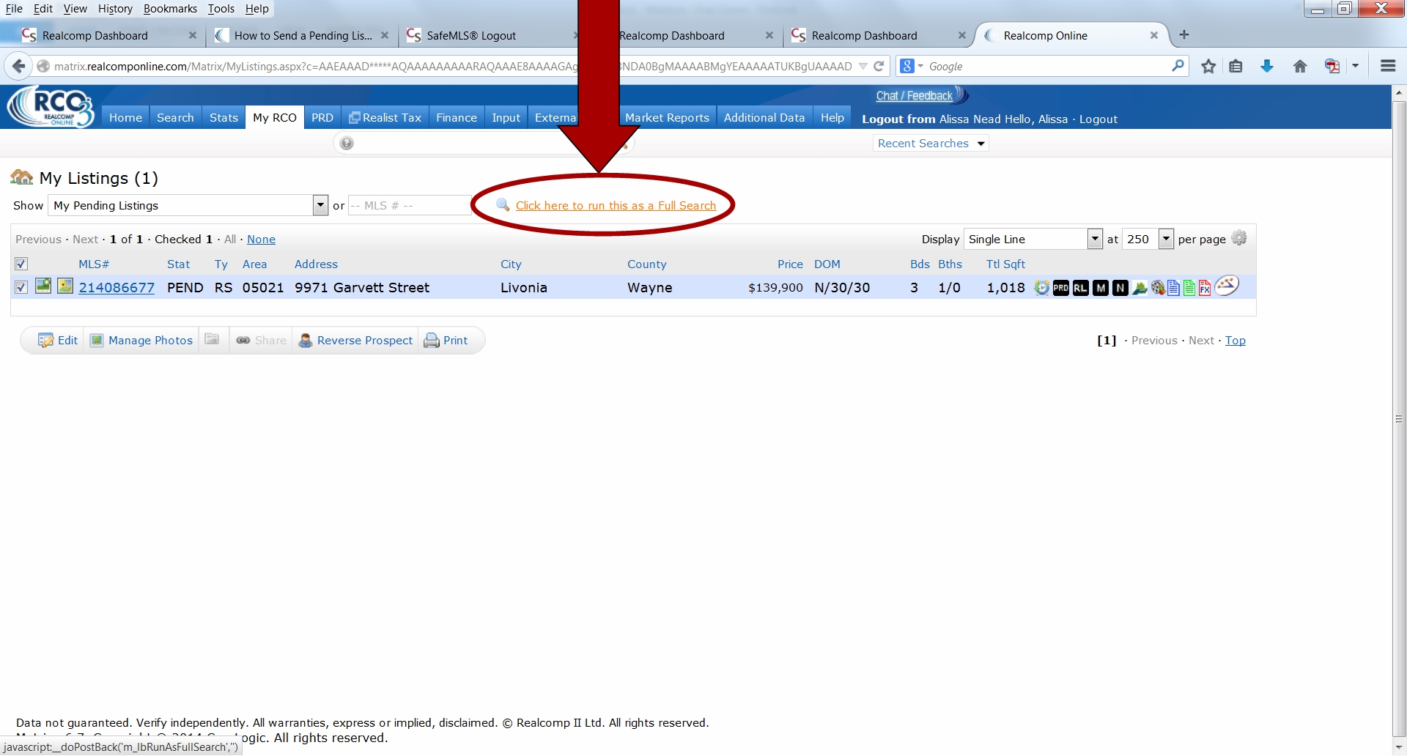Click the None selection link
Screen dimensions: 1407x756
[261, 240]
